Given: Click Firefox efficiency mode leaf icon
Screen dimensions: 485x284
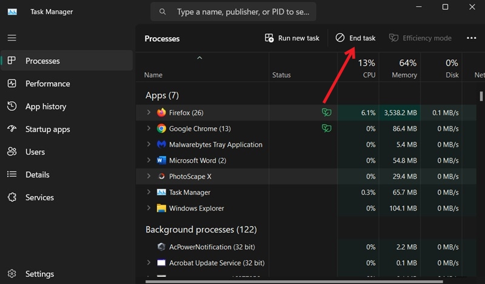Looking at the screenshot, I should pyautogui.click(x=326, y=112).
